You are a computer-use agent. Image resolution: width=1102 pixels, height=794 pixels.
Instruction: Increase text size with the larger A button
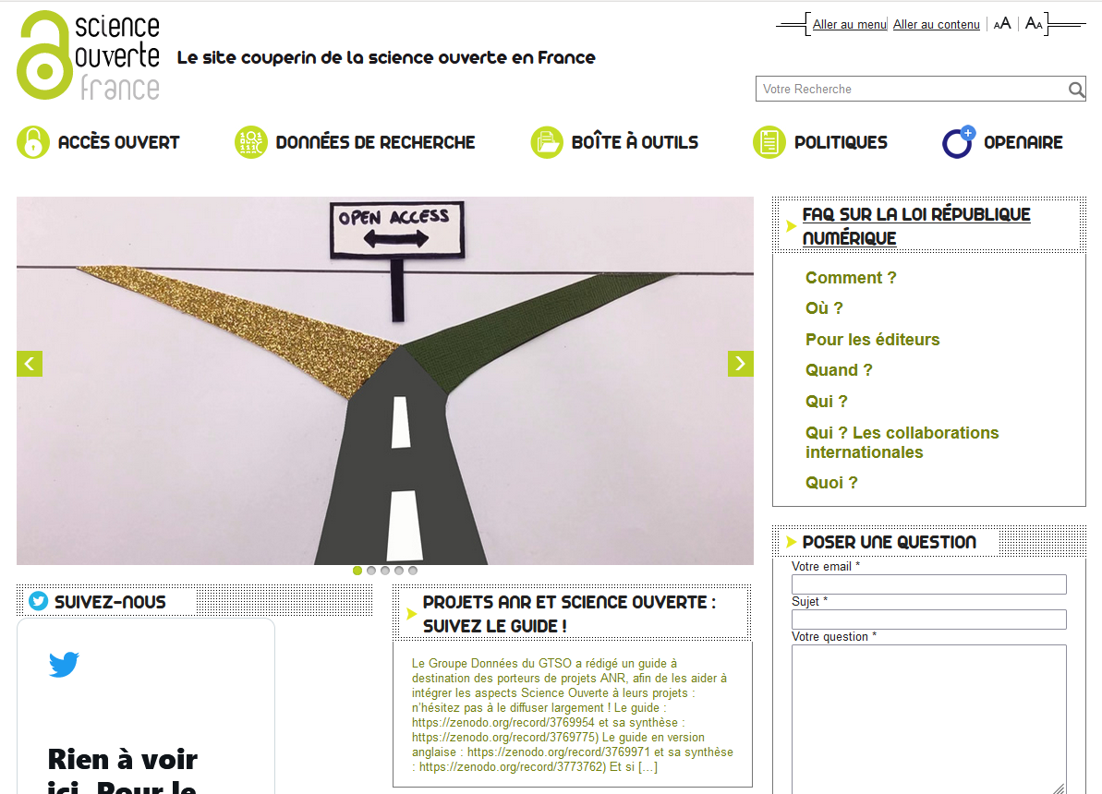pyautogui.click(x=1002, y=24)
